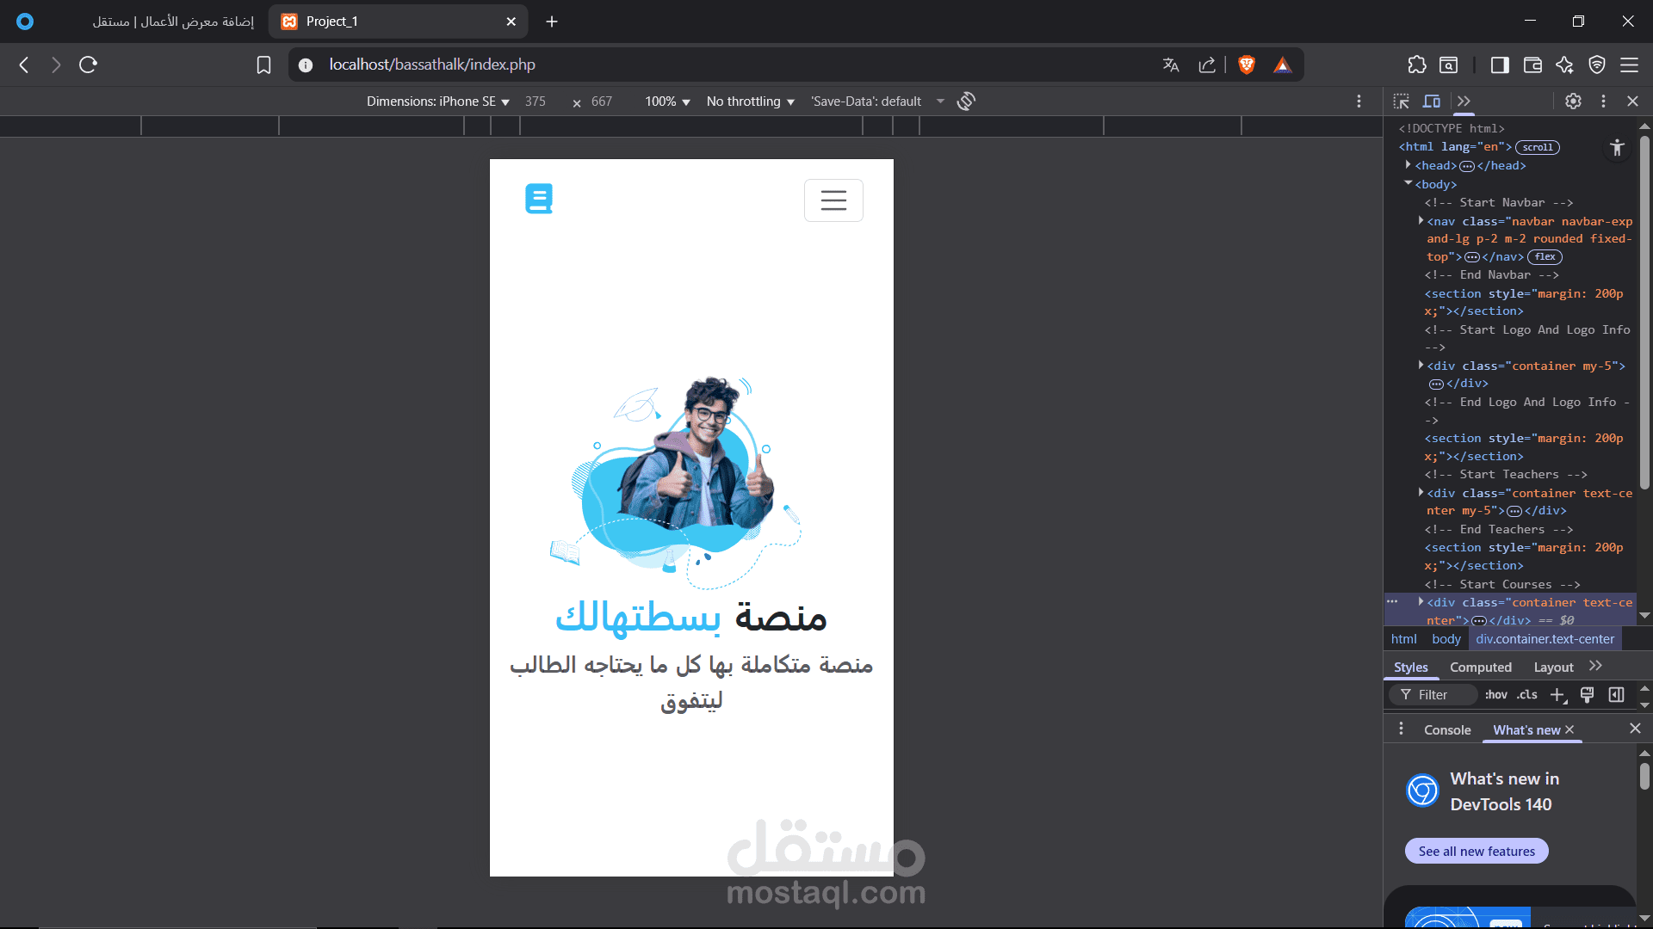Screen dimensions: 1653x929
Task: Open accessibility tree view button
Action: (x=1617, y=148)
